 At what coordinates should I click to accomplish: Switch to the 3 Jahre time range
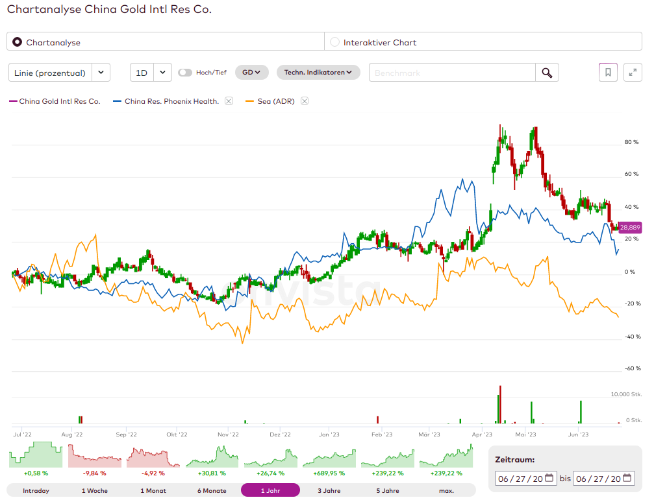pyautogui.click(x=328, y=490)
